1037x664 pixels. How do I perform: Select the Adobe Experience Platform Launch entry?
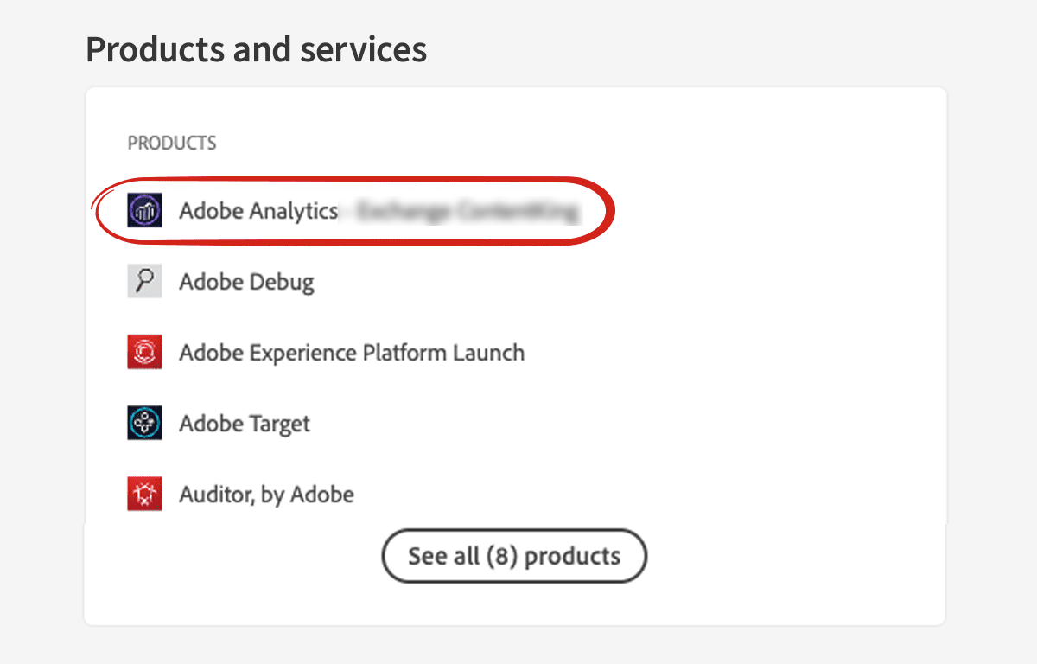pyautogui.click(x=351, y=352)
